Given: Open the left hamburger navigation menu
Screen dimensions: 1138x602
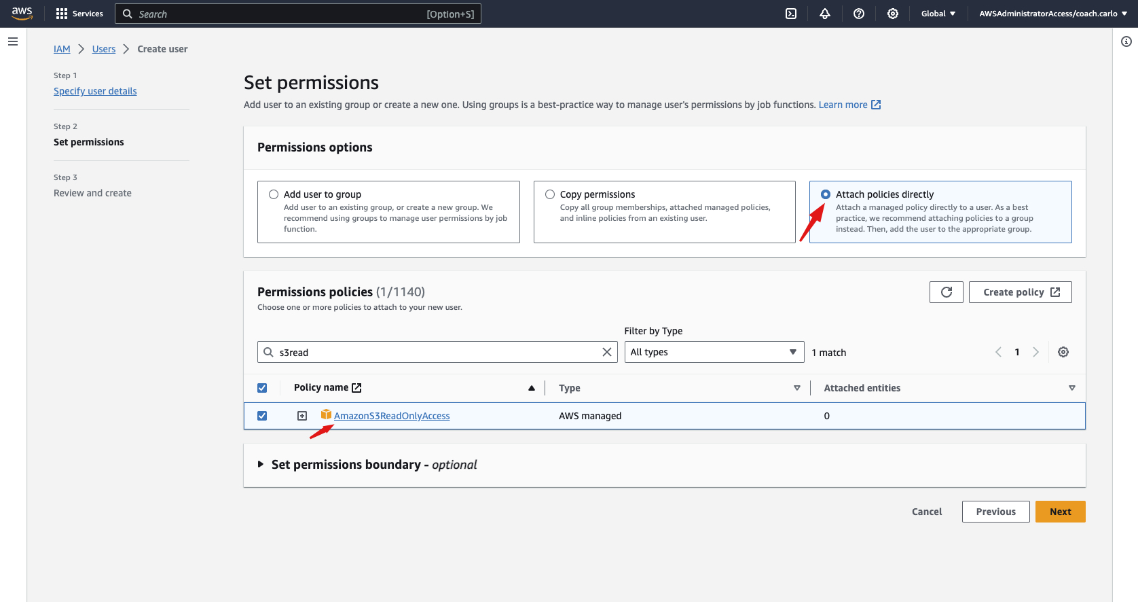Looking at the screenshot, I should coord(13,41).
